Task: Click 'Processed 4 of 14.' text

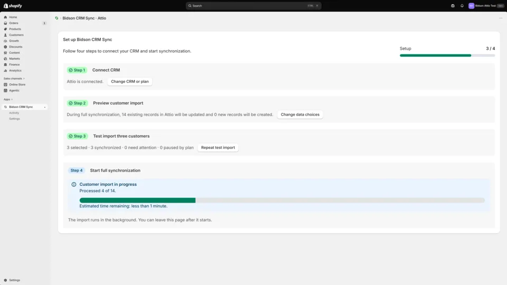Action: coord(98,191)
